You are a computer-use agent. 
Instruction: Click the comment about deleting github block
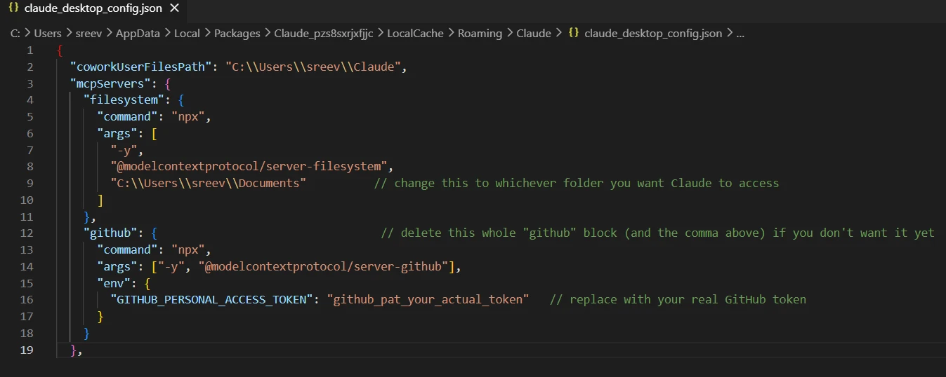[x=657, y=233]
